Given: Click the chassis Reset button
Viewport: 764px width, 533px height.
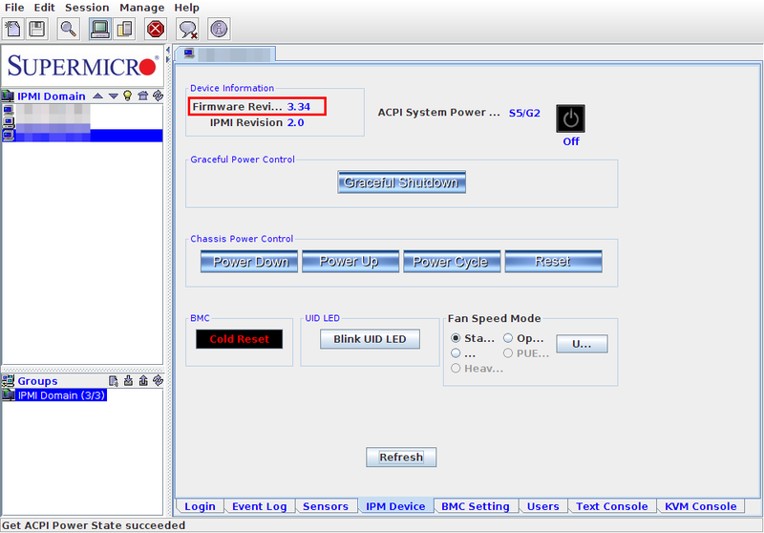Looking at the screenshot, I should 554,262.
